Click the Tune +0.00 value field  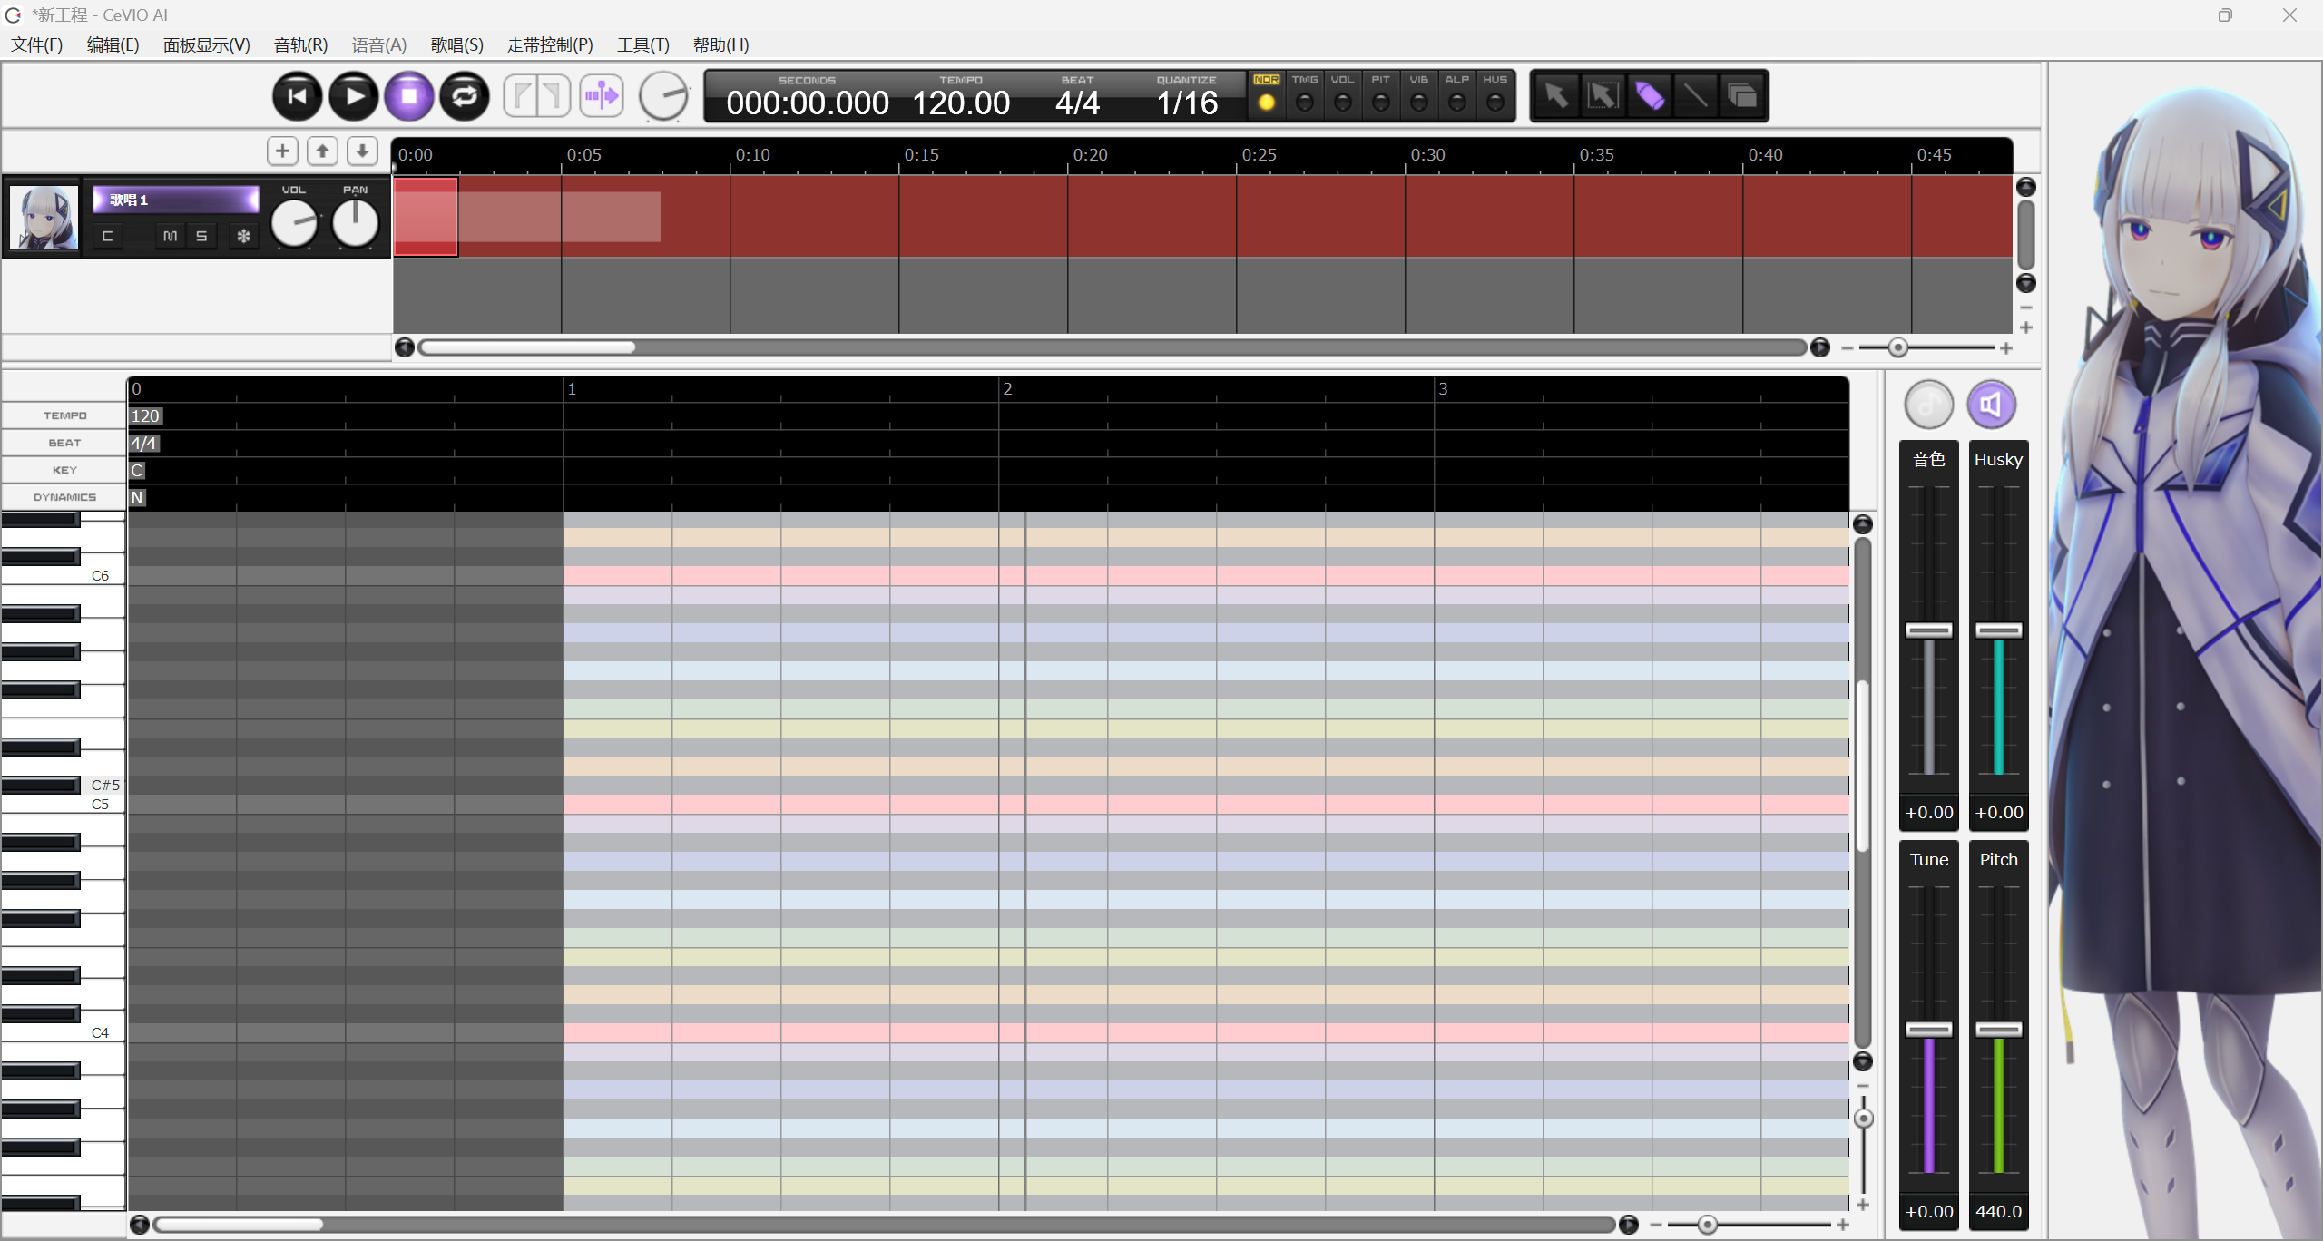1928,1211
